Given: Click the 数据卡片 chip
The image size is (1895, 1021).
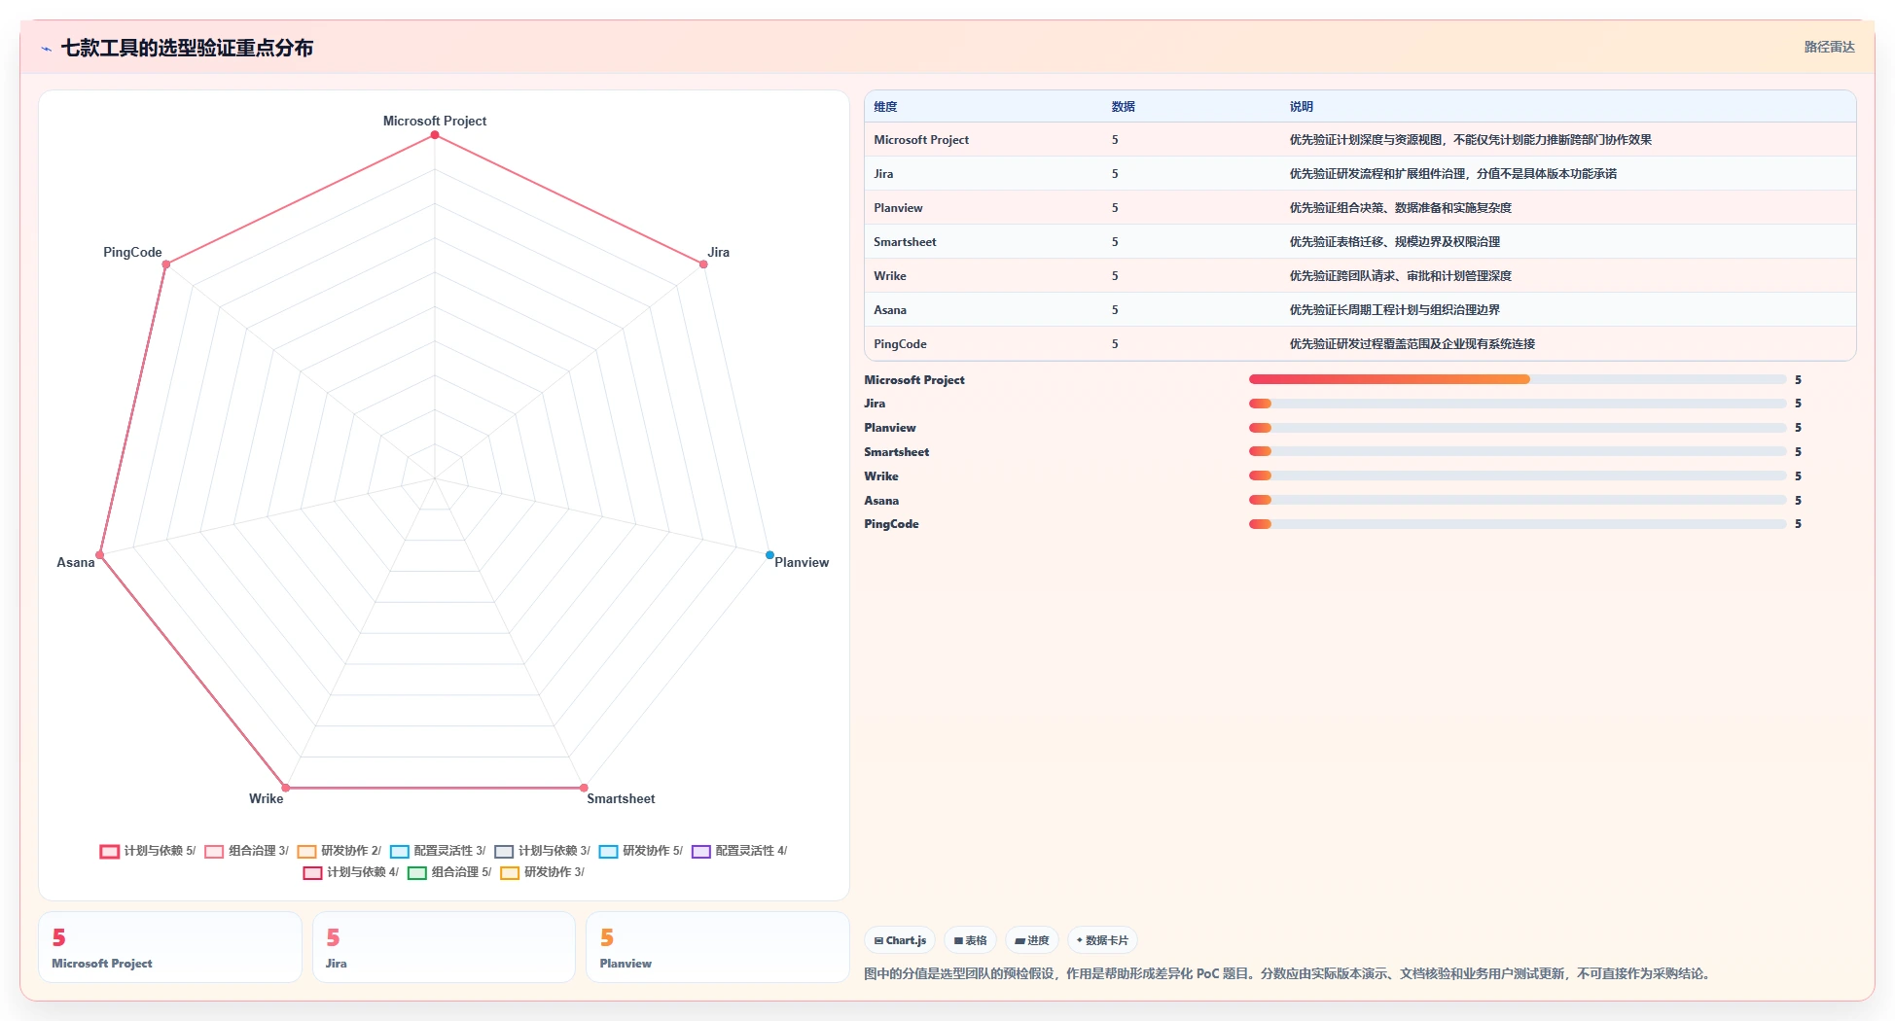Looking at the screenshot, I should pyautogui.click(x=1102, y=940).
